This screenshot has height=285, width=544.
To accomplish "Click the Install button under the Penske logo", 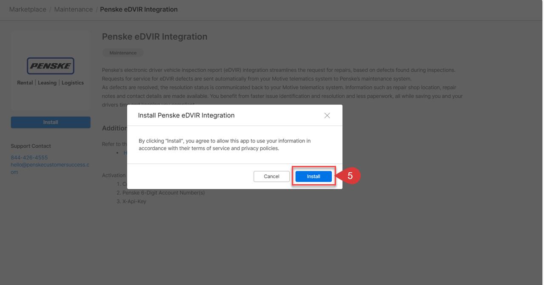I will tap(51, 122).
